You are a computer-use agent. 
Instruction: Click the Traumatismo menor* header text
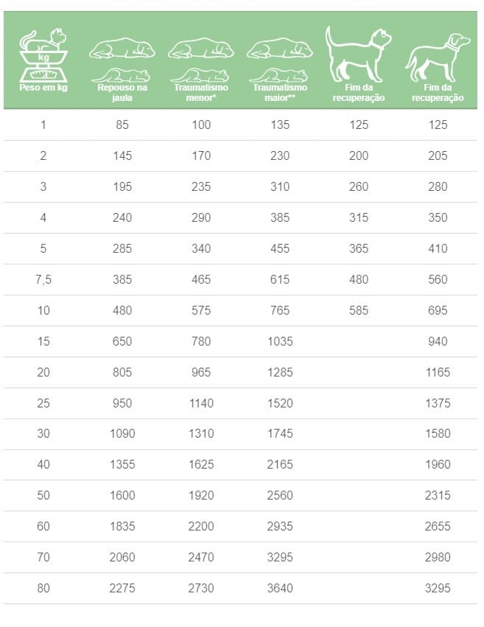200,93
